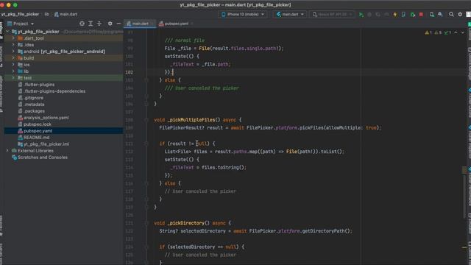This screenshot has width=471, height=265.
Task: Select README.md in the project tree
Action: pos(36,138)
